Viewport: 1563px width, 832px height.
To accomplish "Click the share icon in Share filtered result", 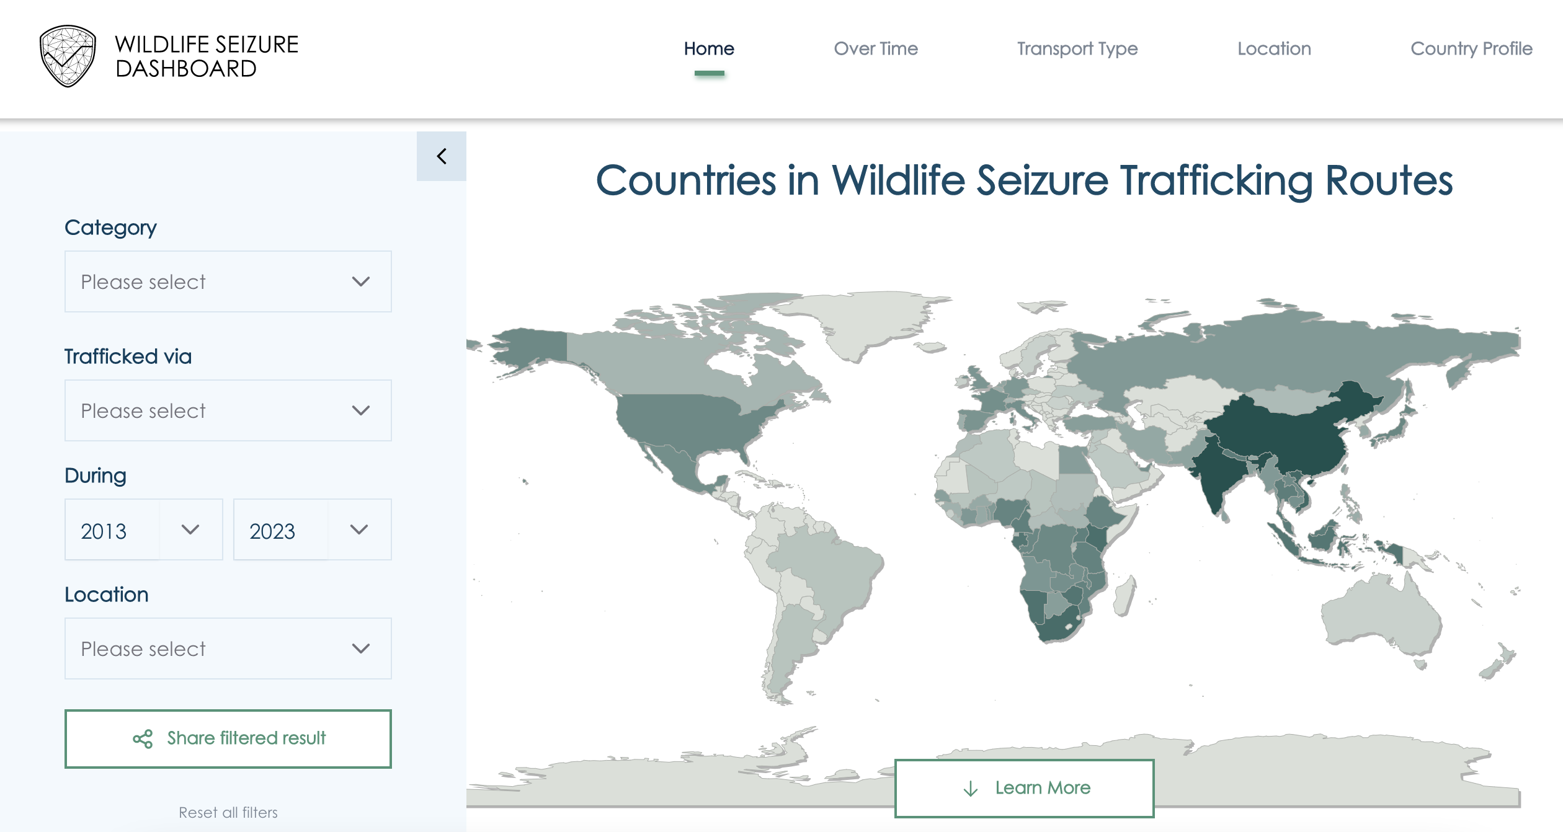I will pos(143,738).
